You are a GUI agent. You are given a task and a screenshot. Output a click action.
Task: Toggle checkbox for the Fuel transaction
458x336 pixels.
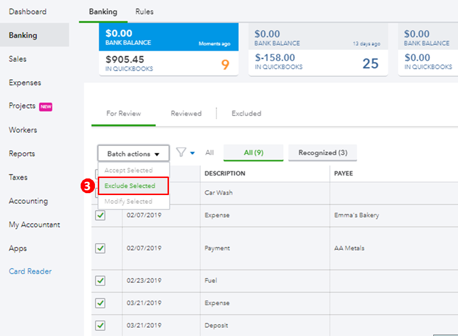click(x=100, y=280)
